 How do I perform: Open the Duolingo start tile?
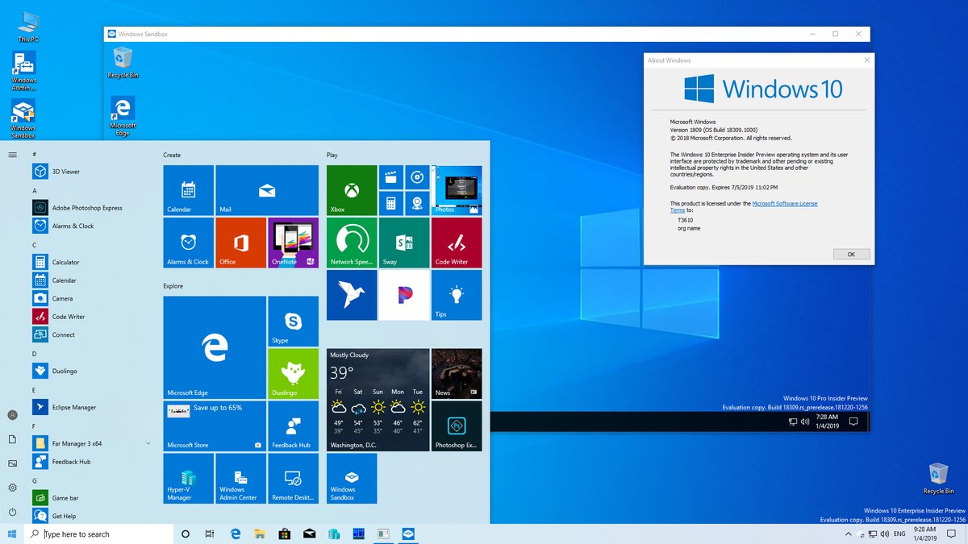pyautogui.click(x=293, y=374)
